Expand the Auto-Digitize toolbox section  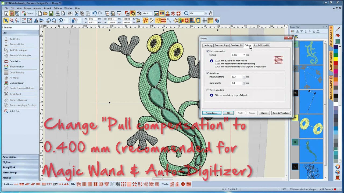pyautogui.click(x=20, y=157)
